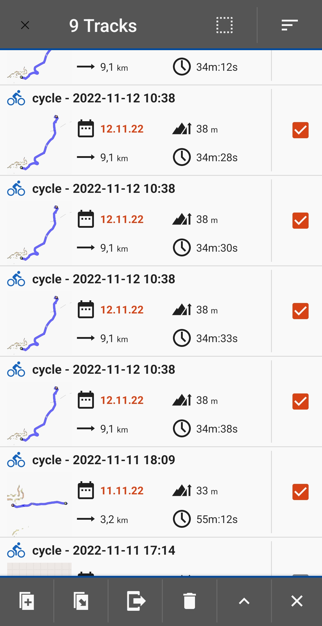The image size is (322, 626).
Task: Dismiss the bottom action toolbar
Action: (297, 601)
